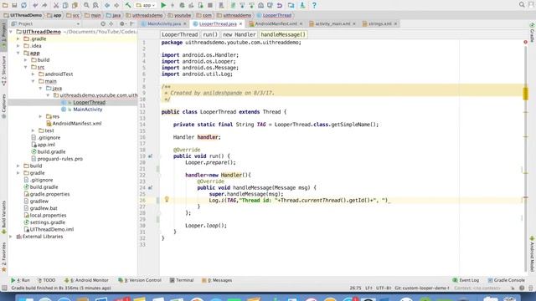Open the Version Control tool window
536x301 pixels.
coord(140,280)
